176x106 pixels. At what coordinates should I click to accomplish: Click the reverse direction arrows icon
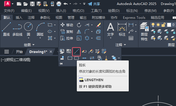pyautogui.click(x=92, y=58)
